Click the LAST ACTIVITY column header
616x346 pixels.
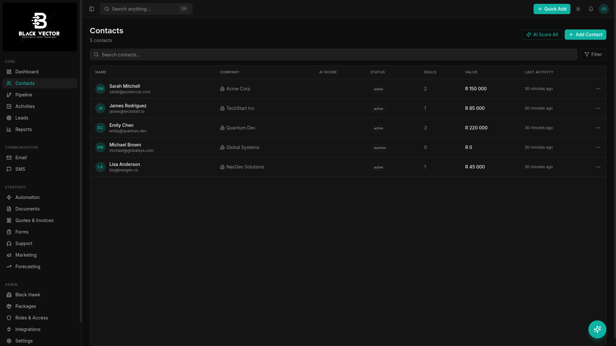click(539, 72)
